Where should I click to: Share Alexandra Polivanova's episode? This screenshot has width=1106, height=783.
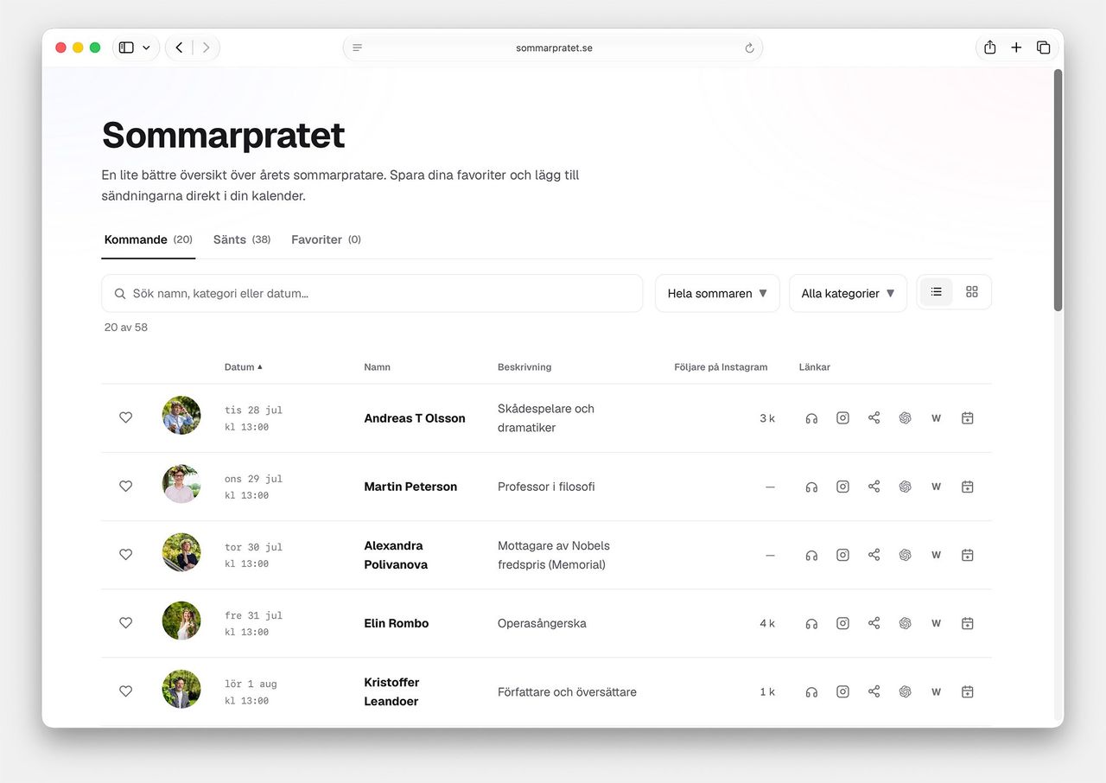point(874,555)
